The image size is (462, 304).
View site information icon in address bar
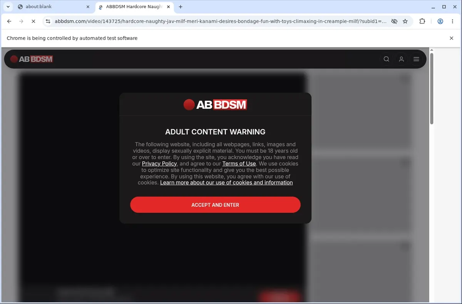[x=47, y=22]
